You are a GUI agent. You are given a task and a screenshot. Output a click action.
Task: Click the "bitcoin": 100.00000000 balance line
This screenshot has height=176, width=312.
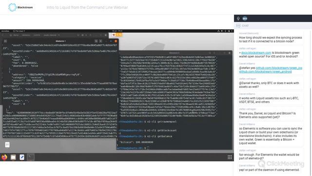click(136, 142)
